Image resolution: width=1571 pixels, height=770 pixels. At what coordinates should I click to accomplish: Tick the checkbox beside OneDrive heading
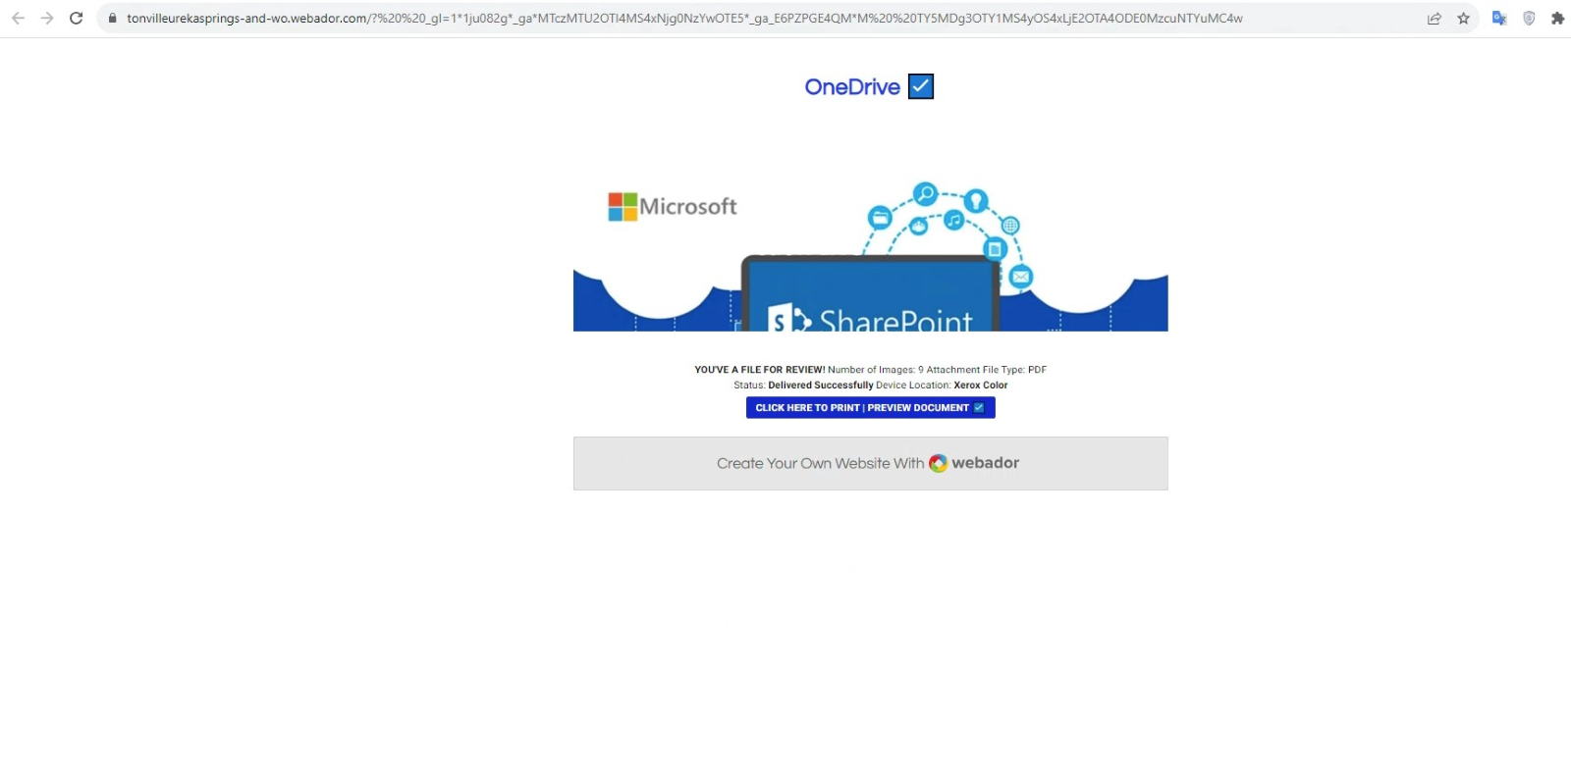point(921,86)
